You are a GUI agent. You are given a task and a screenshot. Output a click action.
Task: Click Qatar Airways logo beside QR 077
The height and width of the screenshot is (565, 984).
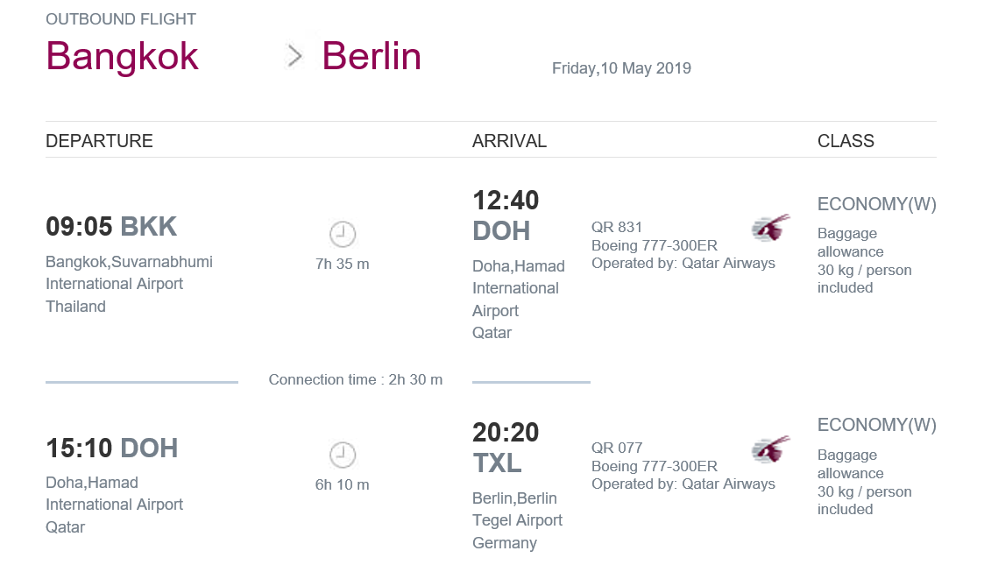770,449
